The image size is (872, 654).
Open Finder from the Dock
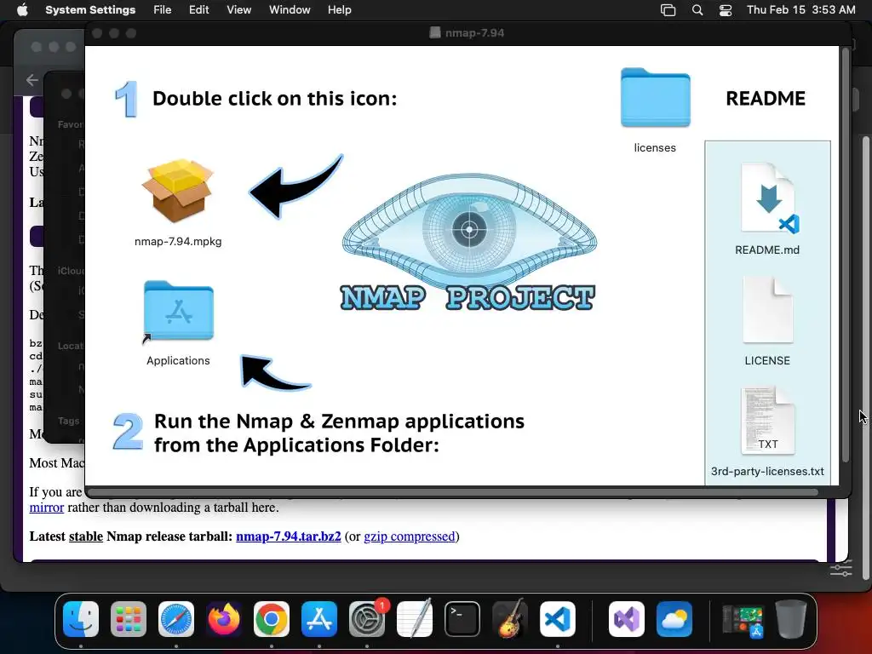[x=81, y=619]
